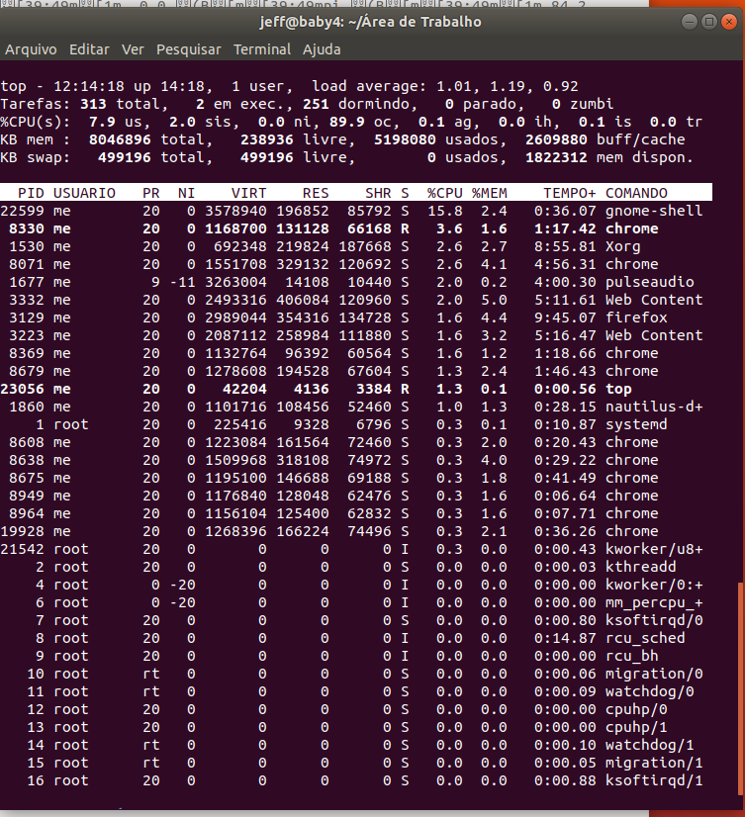Click the migration/0 command name
Image resolution: width=745 pixels, height=817 pixels.
(654, 674)
